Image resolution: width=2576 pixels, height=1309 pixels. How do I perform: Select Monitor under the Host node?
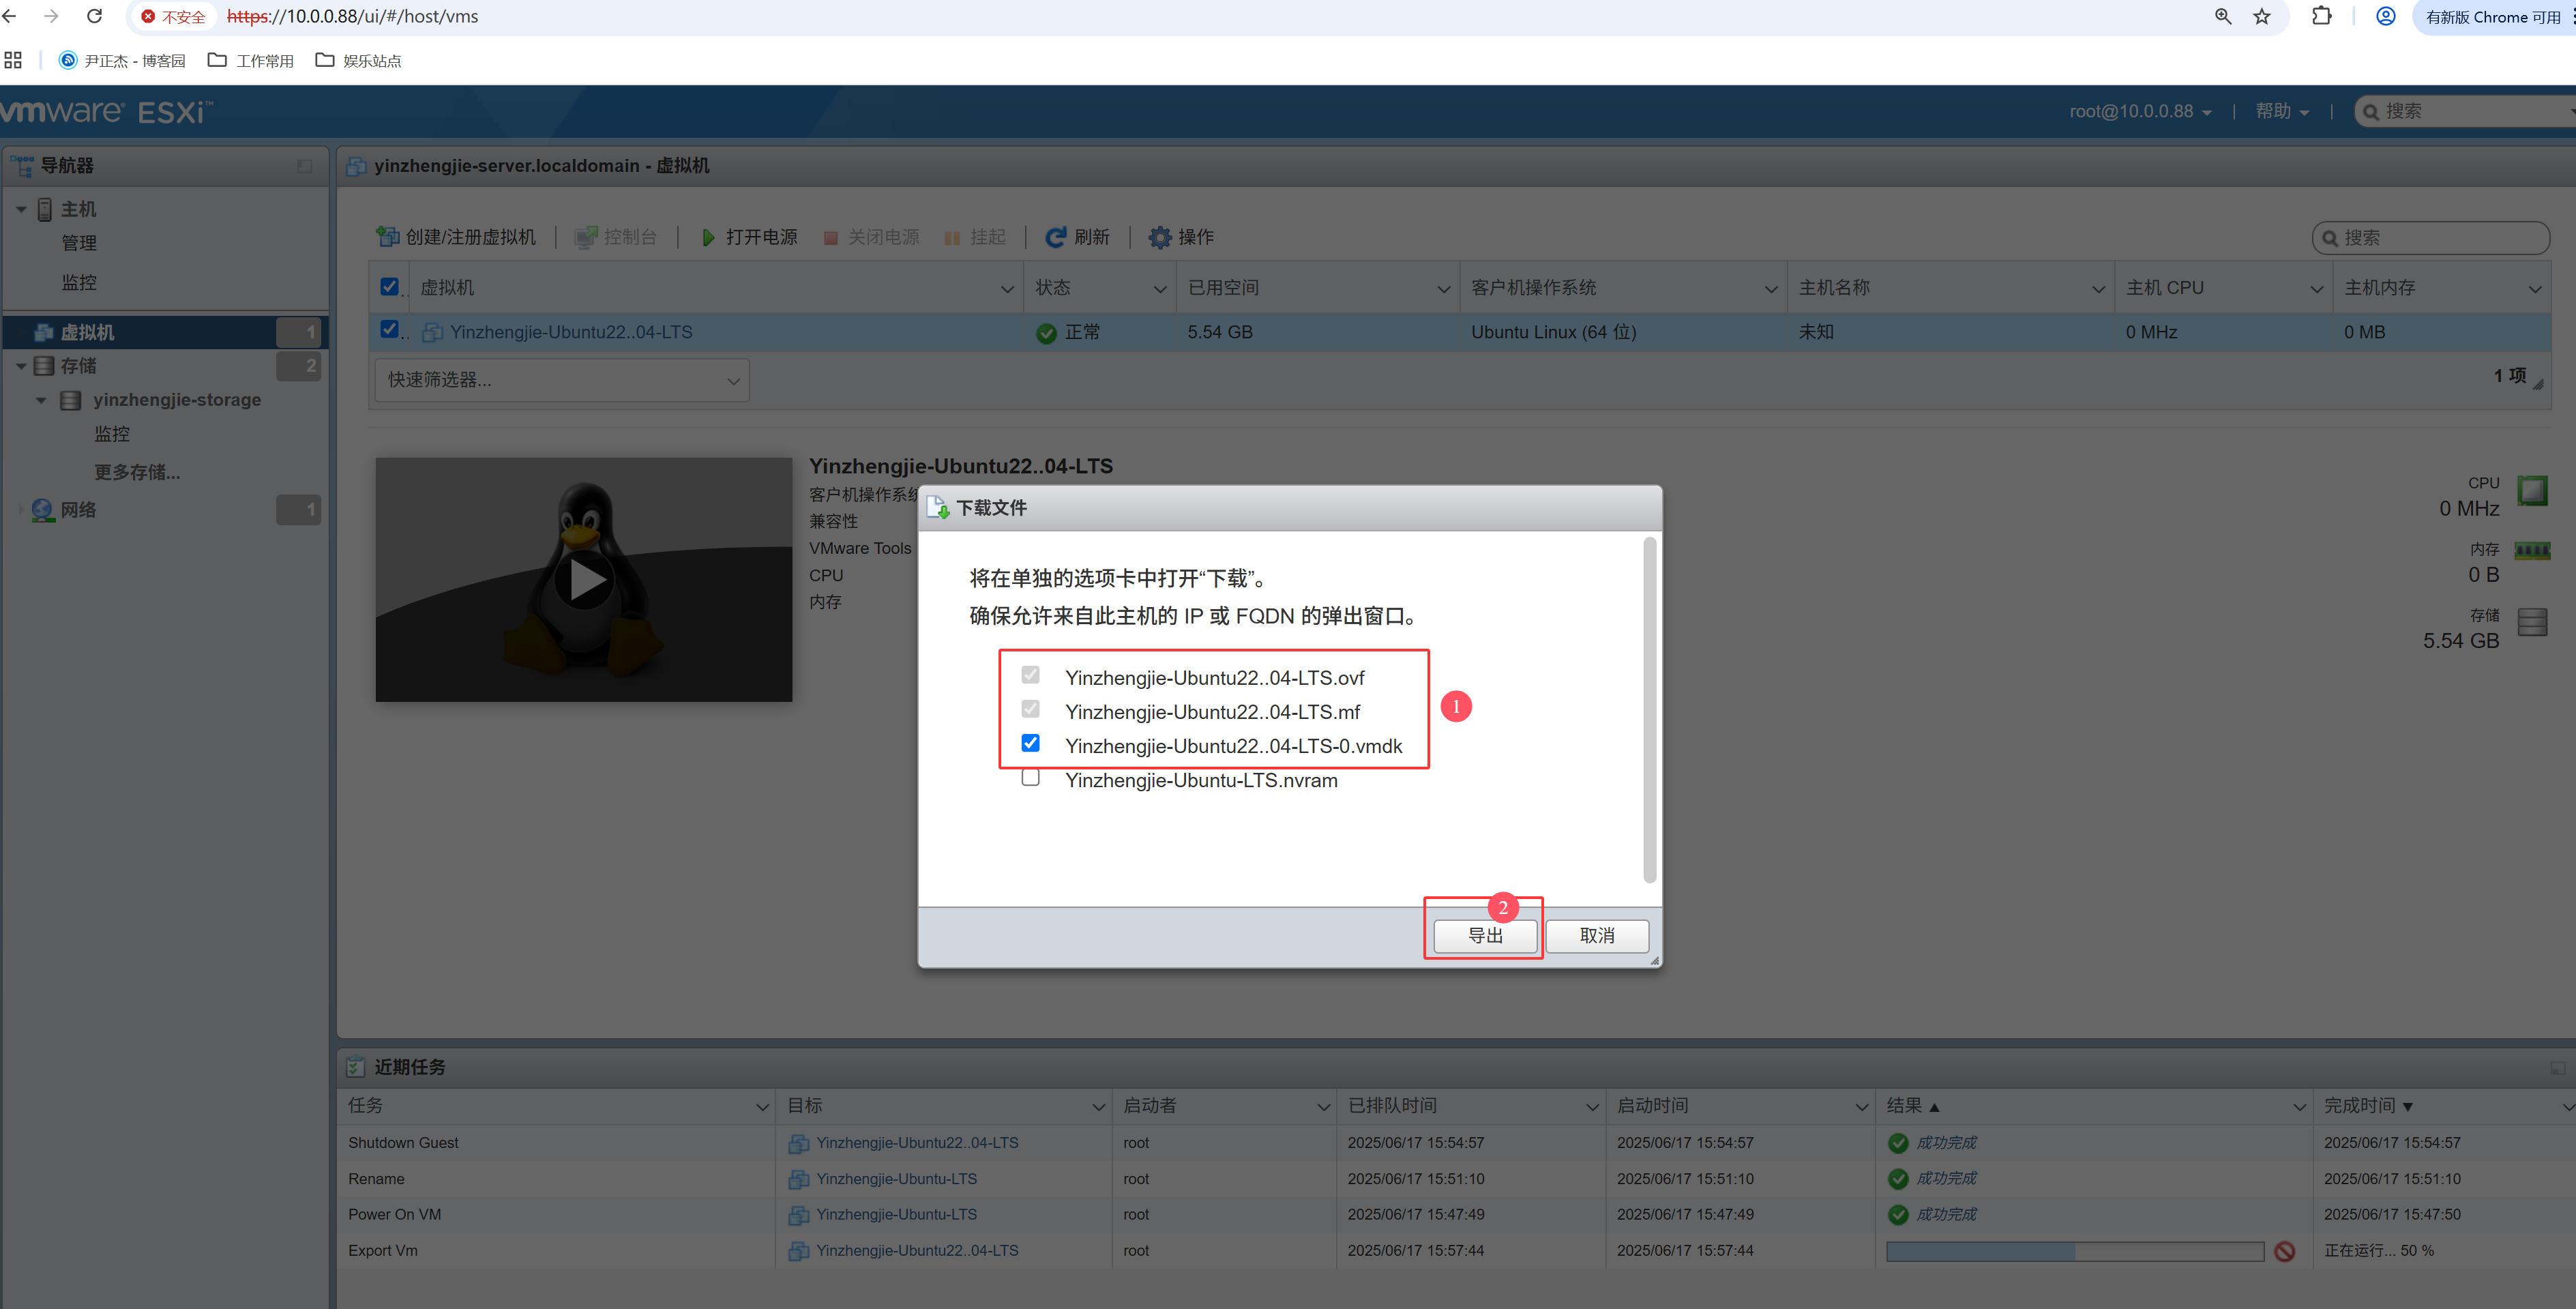(x=79, y=283)
